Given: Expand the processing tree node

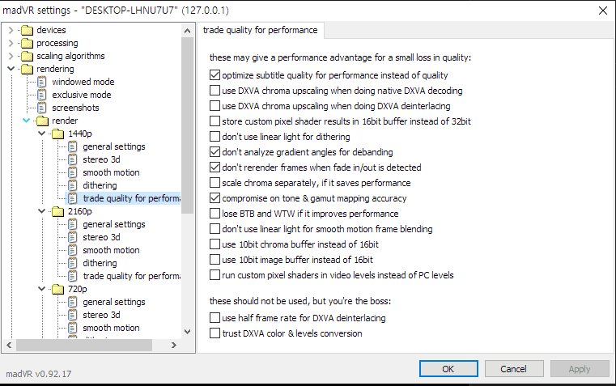Looking at the screenshot, I should [11, 43].
